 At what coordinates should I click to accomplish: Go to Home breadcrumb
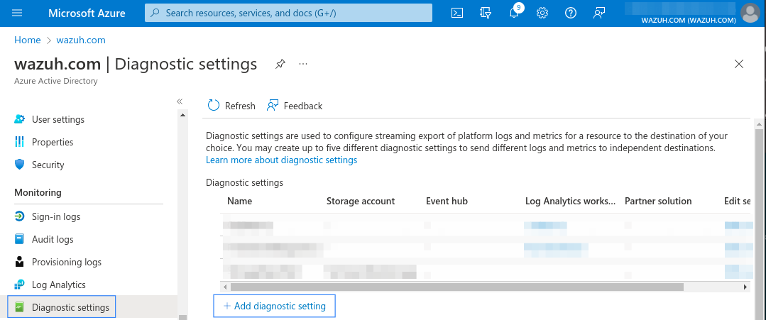tap(28, 40)
